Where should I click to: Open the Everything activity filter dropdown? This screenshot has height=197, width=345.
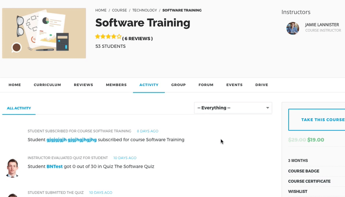point(233,108)
